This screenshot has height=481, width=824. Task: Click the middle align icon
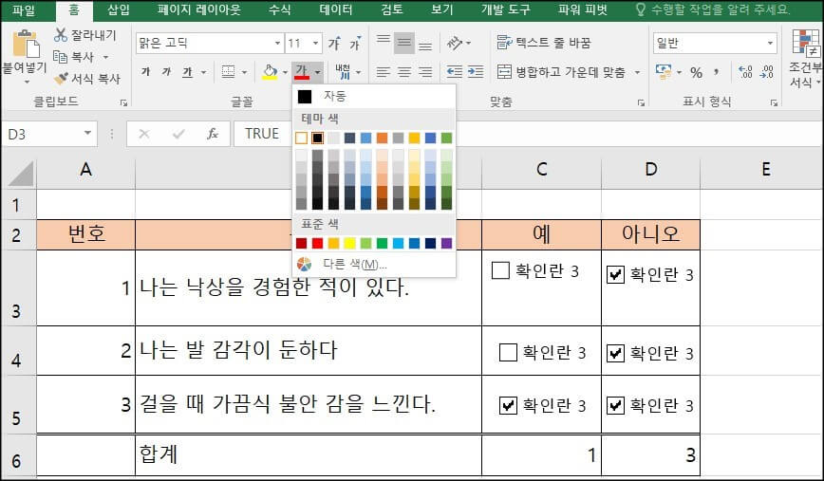404,43
